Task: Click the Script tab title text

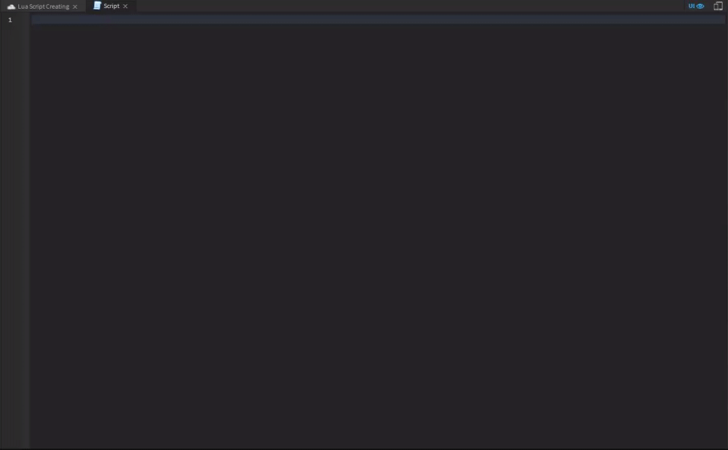Action: coord(111,6)
